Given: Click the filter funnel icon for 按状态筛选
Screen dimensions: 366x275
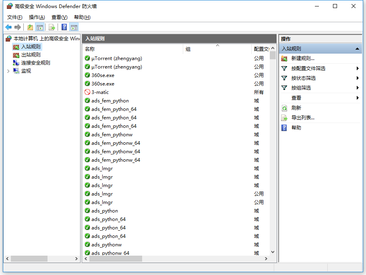Looking at the screenshot, I should pyautogui.click(x=284, y=78).
